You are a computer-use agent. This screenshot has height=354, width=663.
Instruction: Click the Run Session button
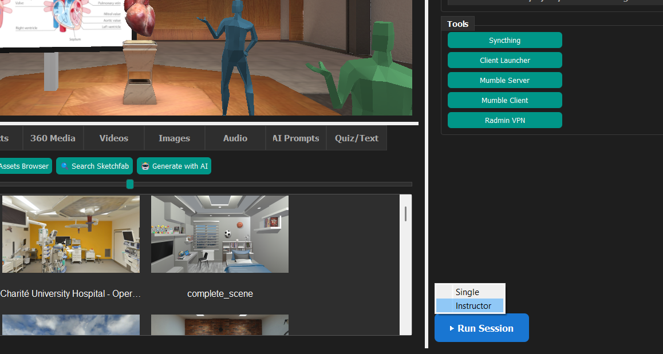point(482,328)
